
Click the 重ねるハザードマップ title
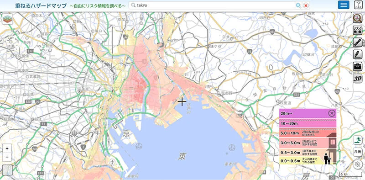tap(41, 5)
